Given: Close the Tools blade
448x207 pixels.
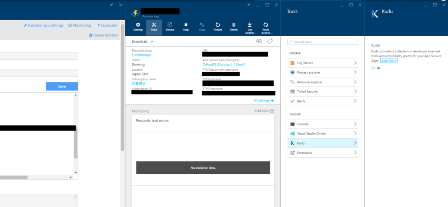Looking at the screenshot, I should pyautogui.click(x=360, y=5).
